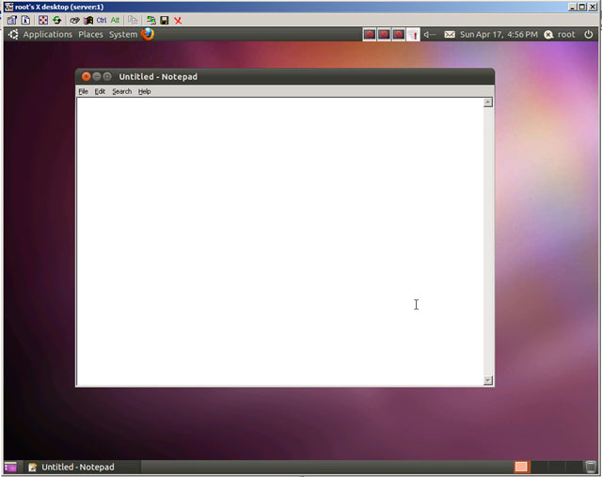The height and width of the screenshot is (477, 602).
Task: Open VNC connection options icon
Action: (11, 21)
